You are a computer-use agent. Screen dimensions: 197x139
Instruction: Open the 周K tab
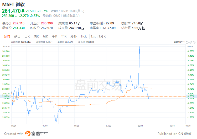(x=36, y=36)
